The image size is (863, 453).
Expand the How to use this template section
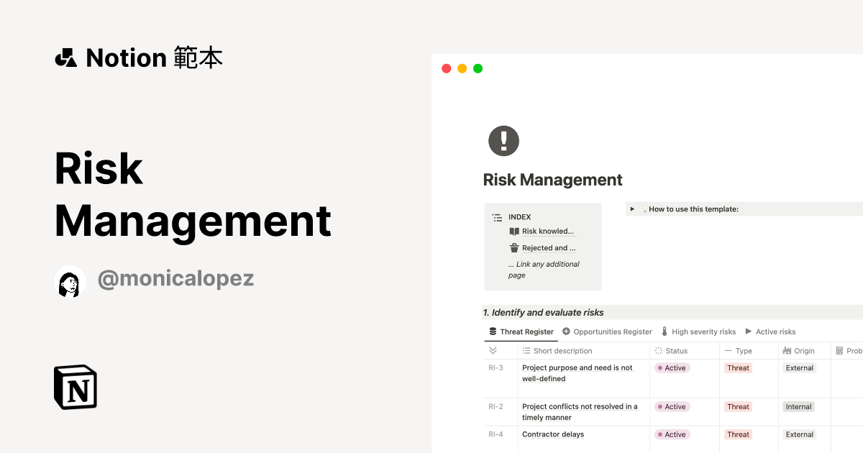pos(632,209)
